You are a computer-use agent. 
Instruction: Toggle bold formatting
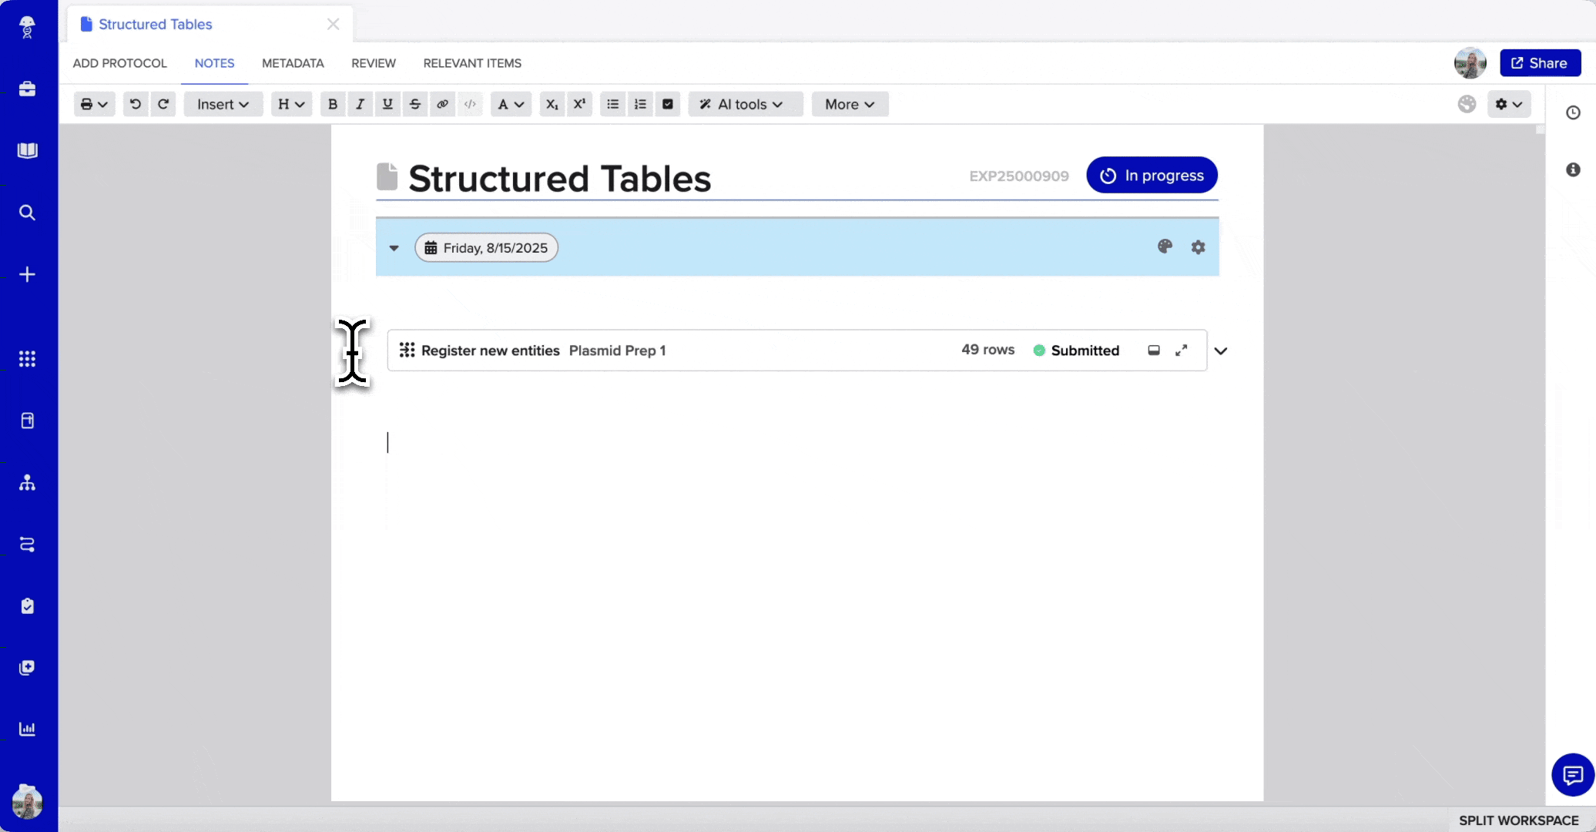coord(332,104)
